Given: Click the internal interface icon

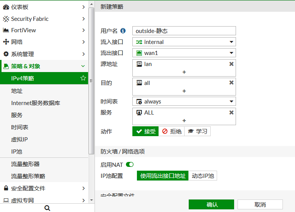Looking at the screenshot, I should point(139,42).
